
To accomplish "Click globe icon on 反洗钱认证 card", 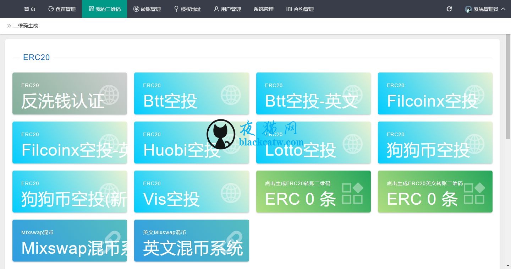I will pos(109,95).
